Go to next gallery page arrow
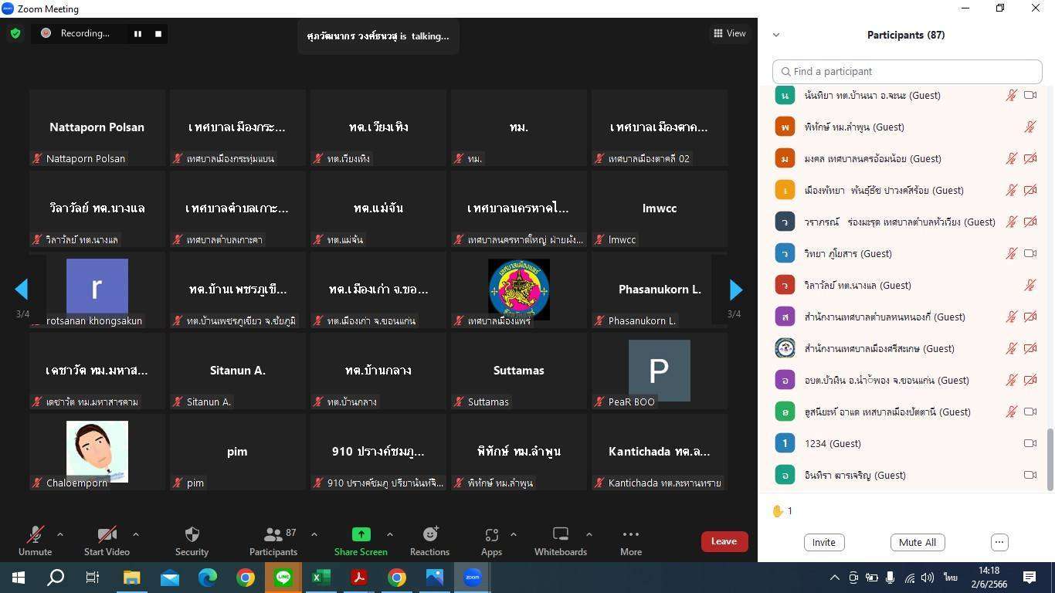The width and height of the screenshot is (1055, 593). [x=735, y=290]
